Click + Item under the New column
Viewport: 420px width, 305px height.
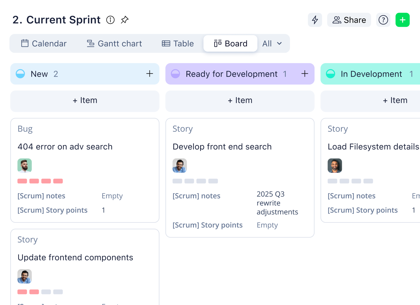(85, 101)
